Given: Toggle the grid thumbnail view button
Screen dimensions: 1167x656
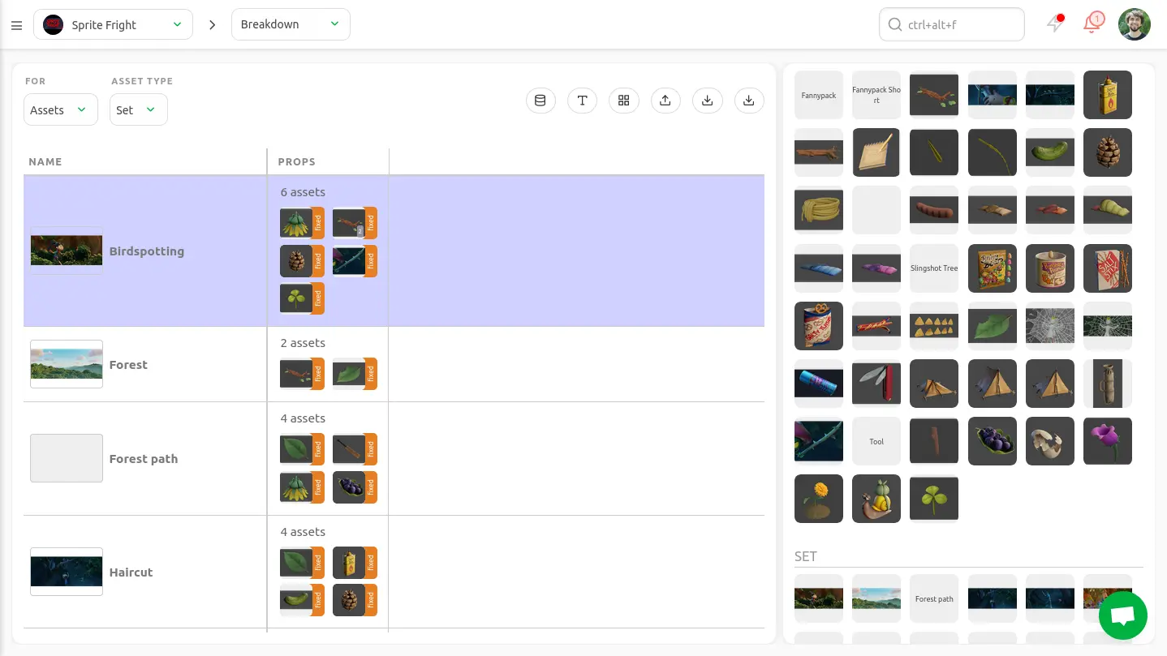Looking at the screenshot, I should 623,101.
